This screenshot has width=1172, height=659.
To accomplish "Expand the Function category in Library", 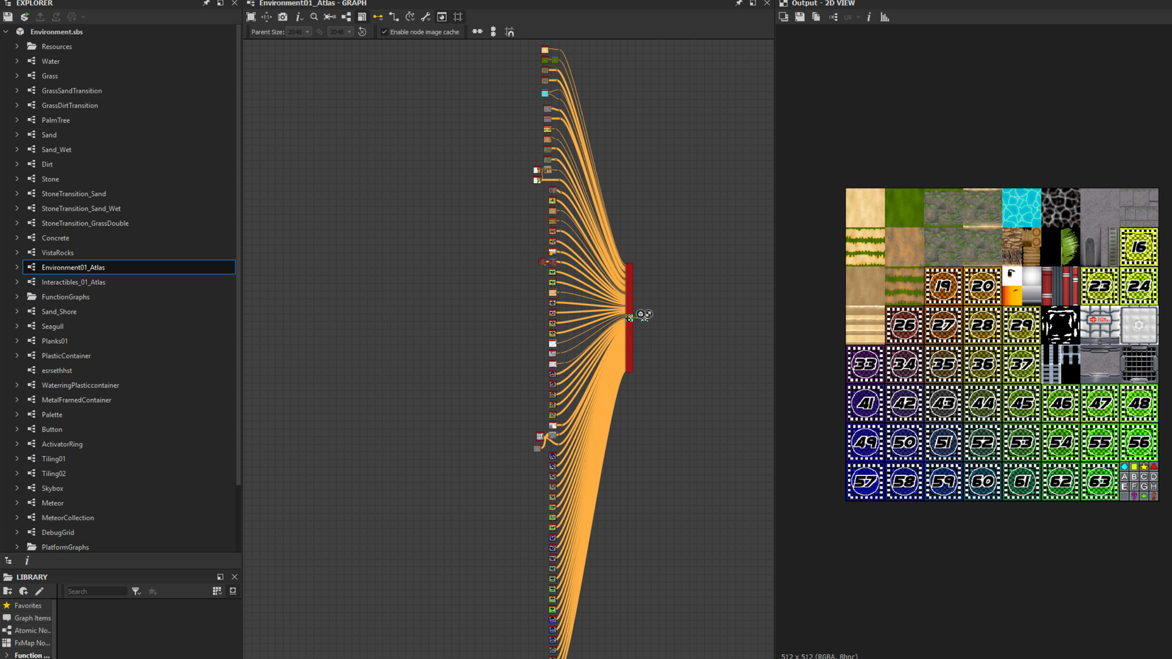I will (x=7, y=655).
